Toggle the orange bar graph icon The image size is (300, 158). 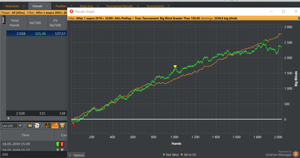(x=55, y=126)
